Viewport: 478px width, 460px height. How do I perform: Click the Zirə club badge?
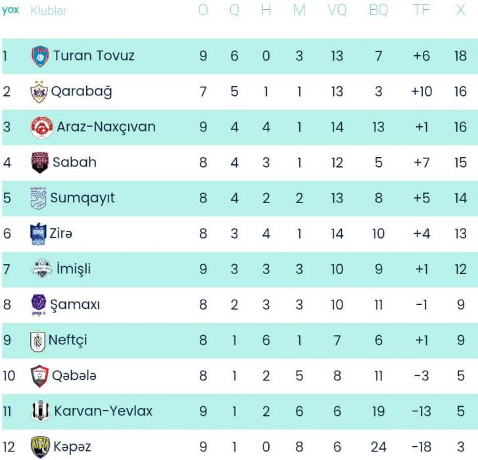[x=38, y=233]
